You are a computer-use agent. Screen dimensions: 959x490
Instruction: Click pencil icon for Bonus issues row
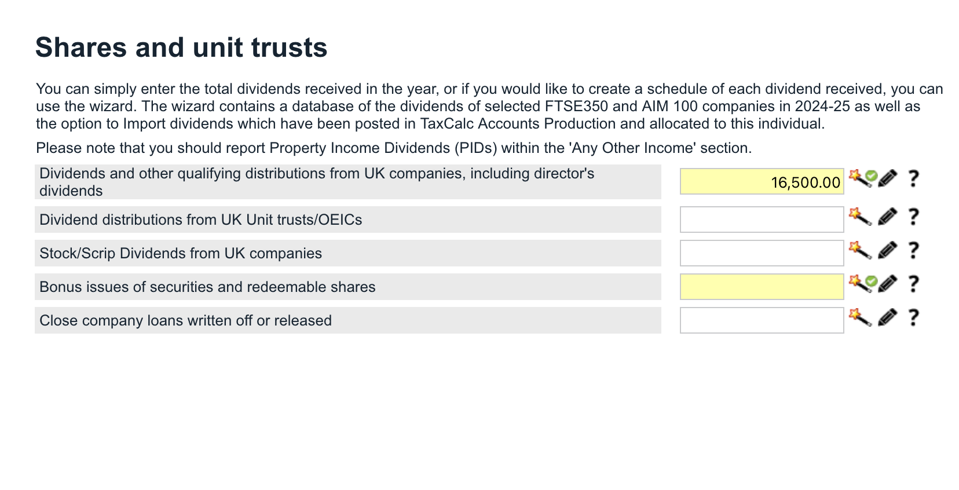(887, 284)
